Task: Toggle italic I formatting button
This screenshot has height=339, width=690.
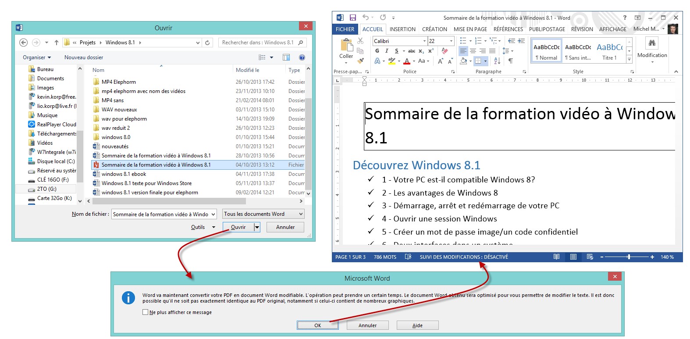Action: tap(387, 51)
